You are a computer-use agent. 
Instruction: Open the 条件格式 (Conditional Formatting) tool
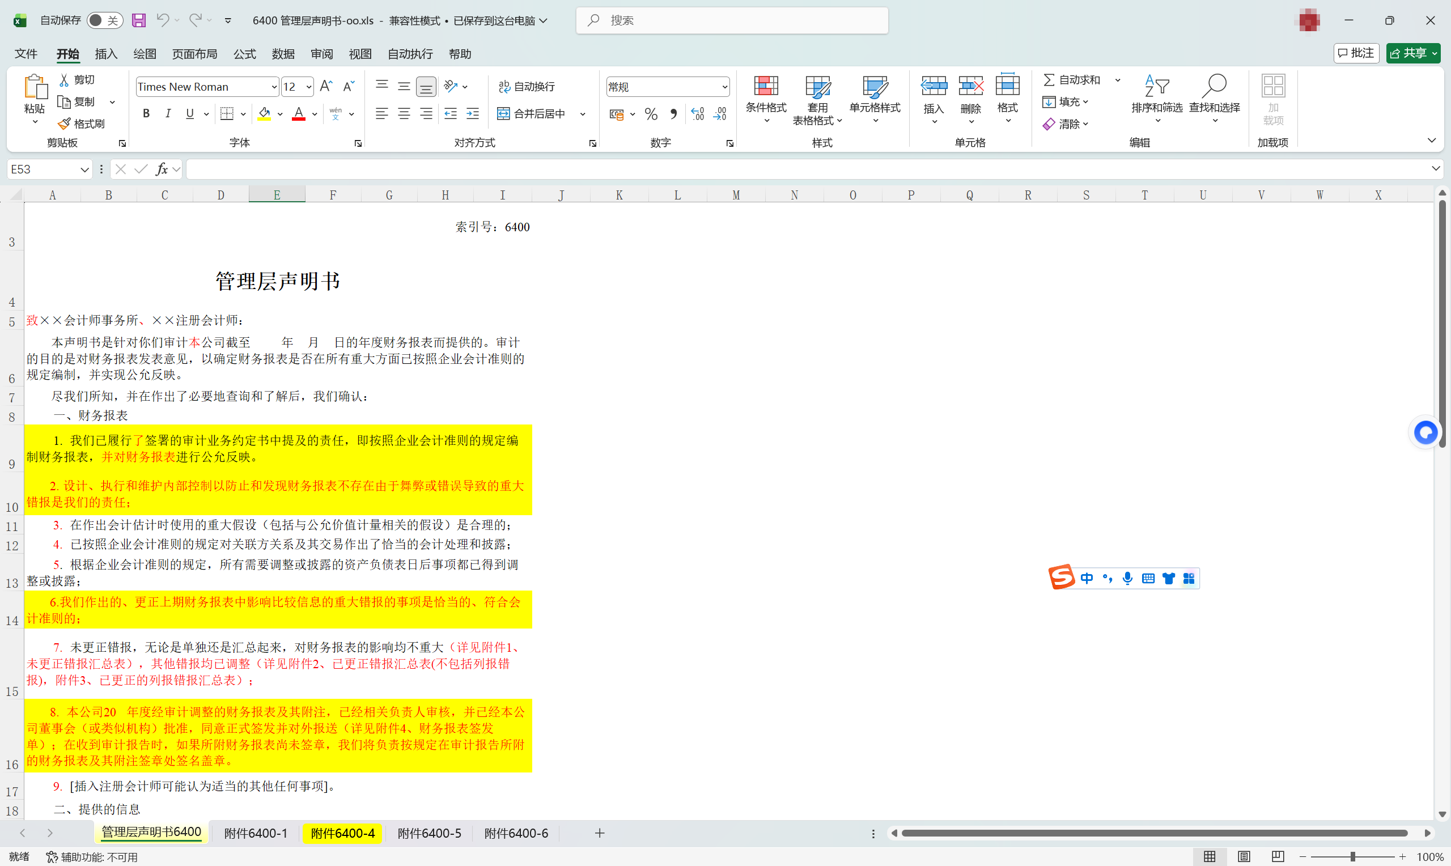(x=766, y=99)
